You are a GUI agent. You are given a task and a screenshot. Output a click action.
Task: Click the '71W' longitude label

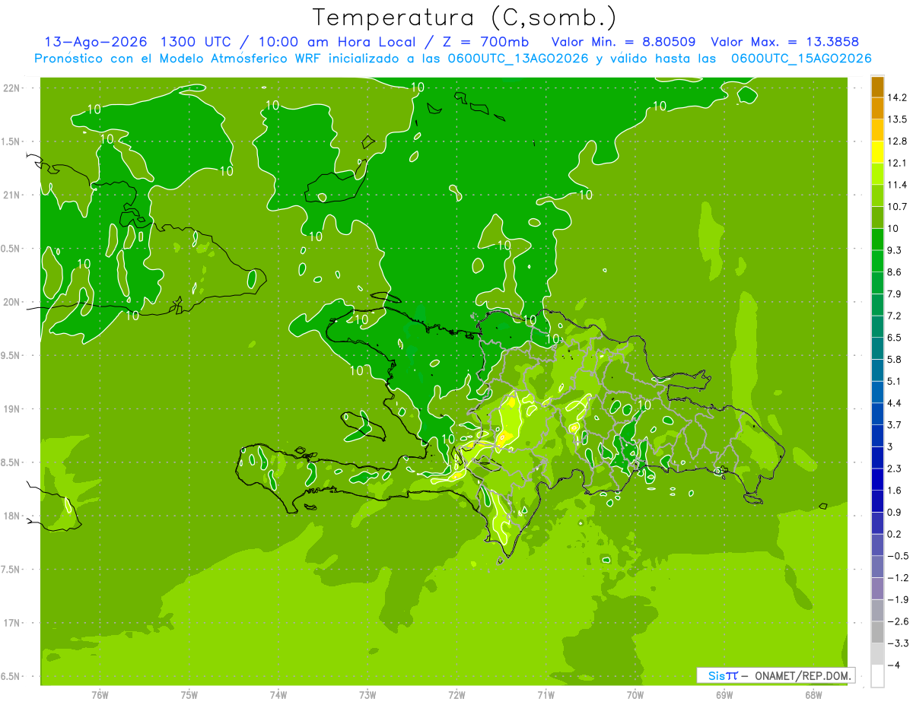coord(546,695)
